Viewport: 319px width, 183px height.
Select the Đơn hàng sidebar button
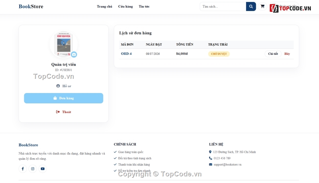pos(63,98)
